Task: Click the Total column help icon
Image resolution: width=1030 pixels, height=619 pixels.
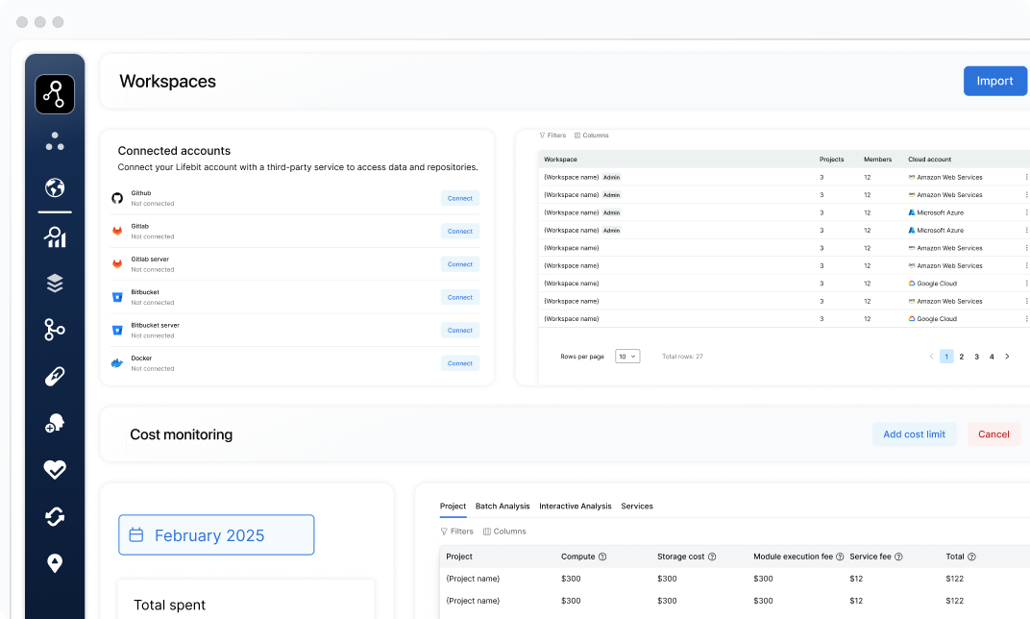Action: pos(971,557)
